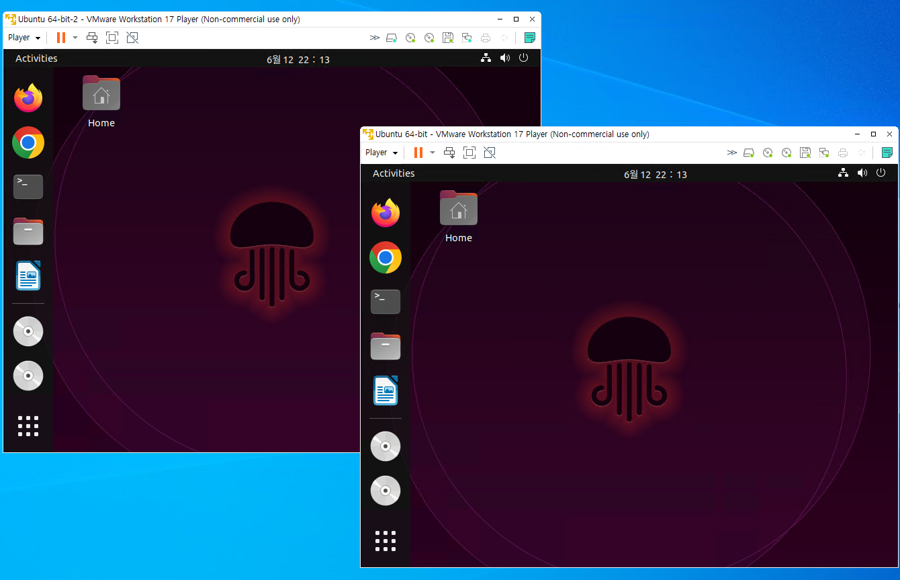Expand power options arrow in Ubuntu 64-bit window
Screen dimensions: 900x580
(x=433, y=153)
